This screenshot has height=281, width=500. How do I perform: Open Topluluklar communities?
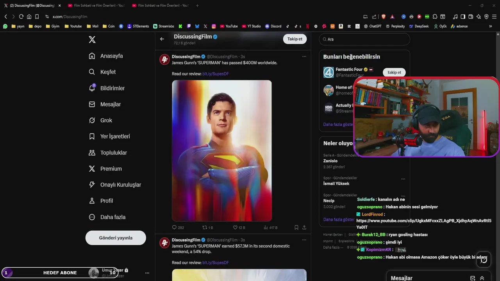tap(108, 153)
